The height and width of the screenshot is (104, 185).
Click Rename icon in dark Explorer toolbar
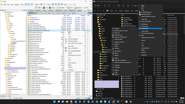point(119,6)
